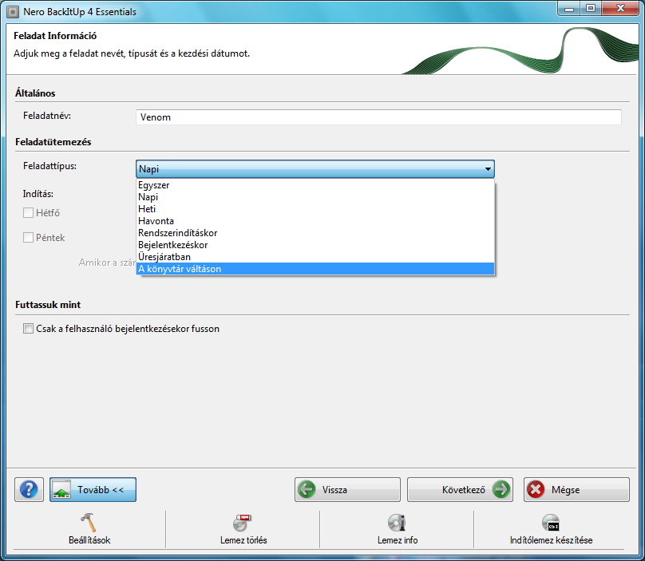Click the Nero BackItUp title bar icon
The height and width of the screenshot is (561, 645).
[x=12, y=12]
